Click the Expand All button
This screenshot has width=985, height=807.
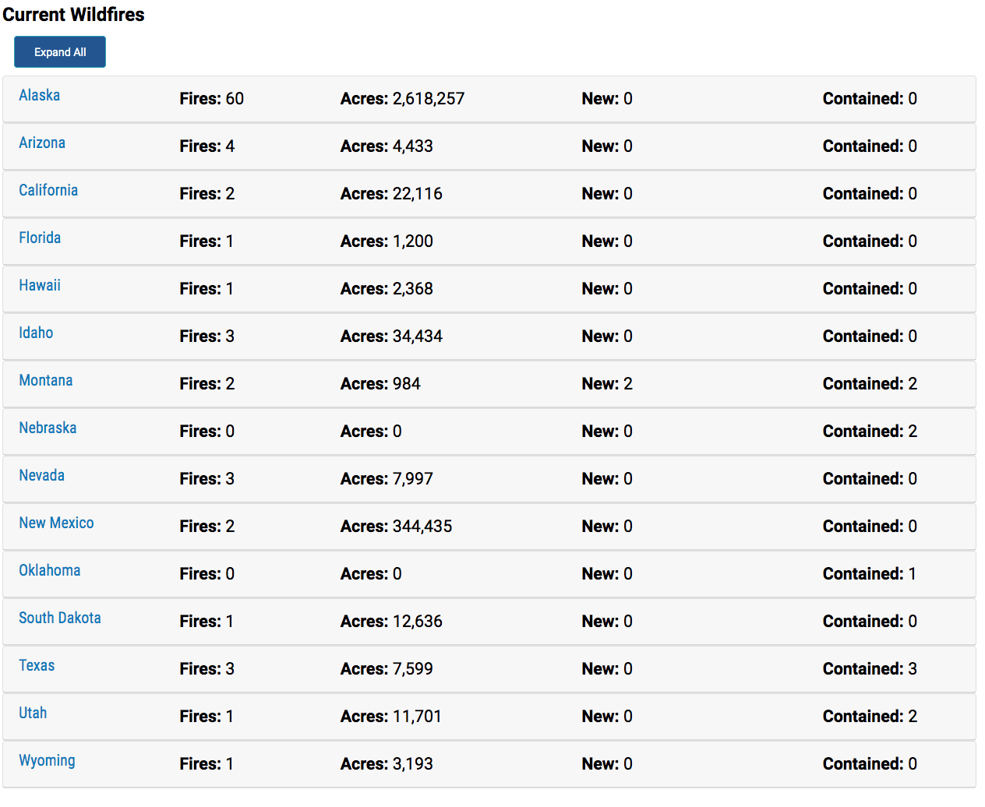coord(60,52)
